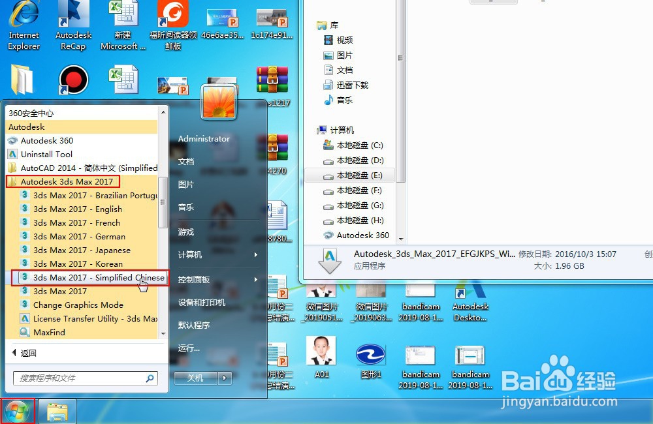
Task: Select Autodesk 360 in Explorer navigation pane
Action: pos(357,235)
